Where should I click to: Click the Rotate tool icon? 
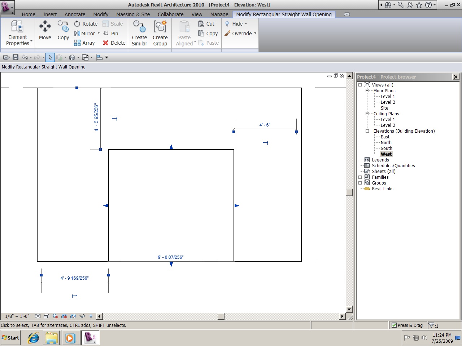coord(77,24)
